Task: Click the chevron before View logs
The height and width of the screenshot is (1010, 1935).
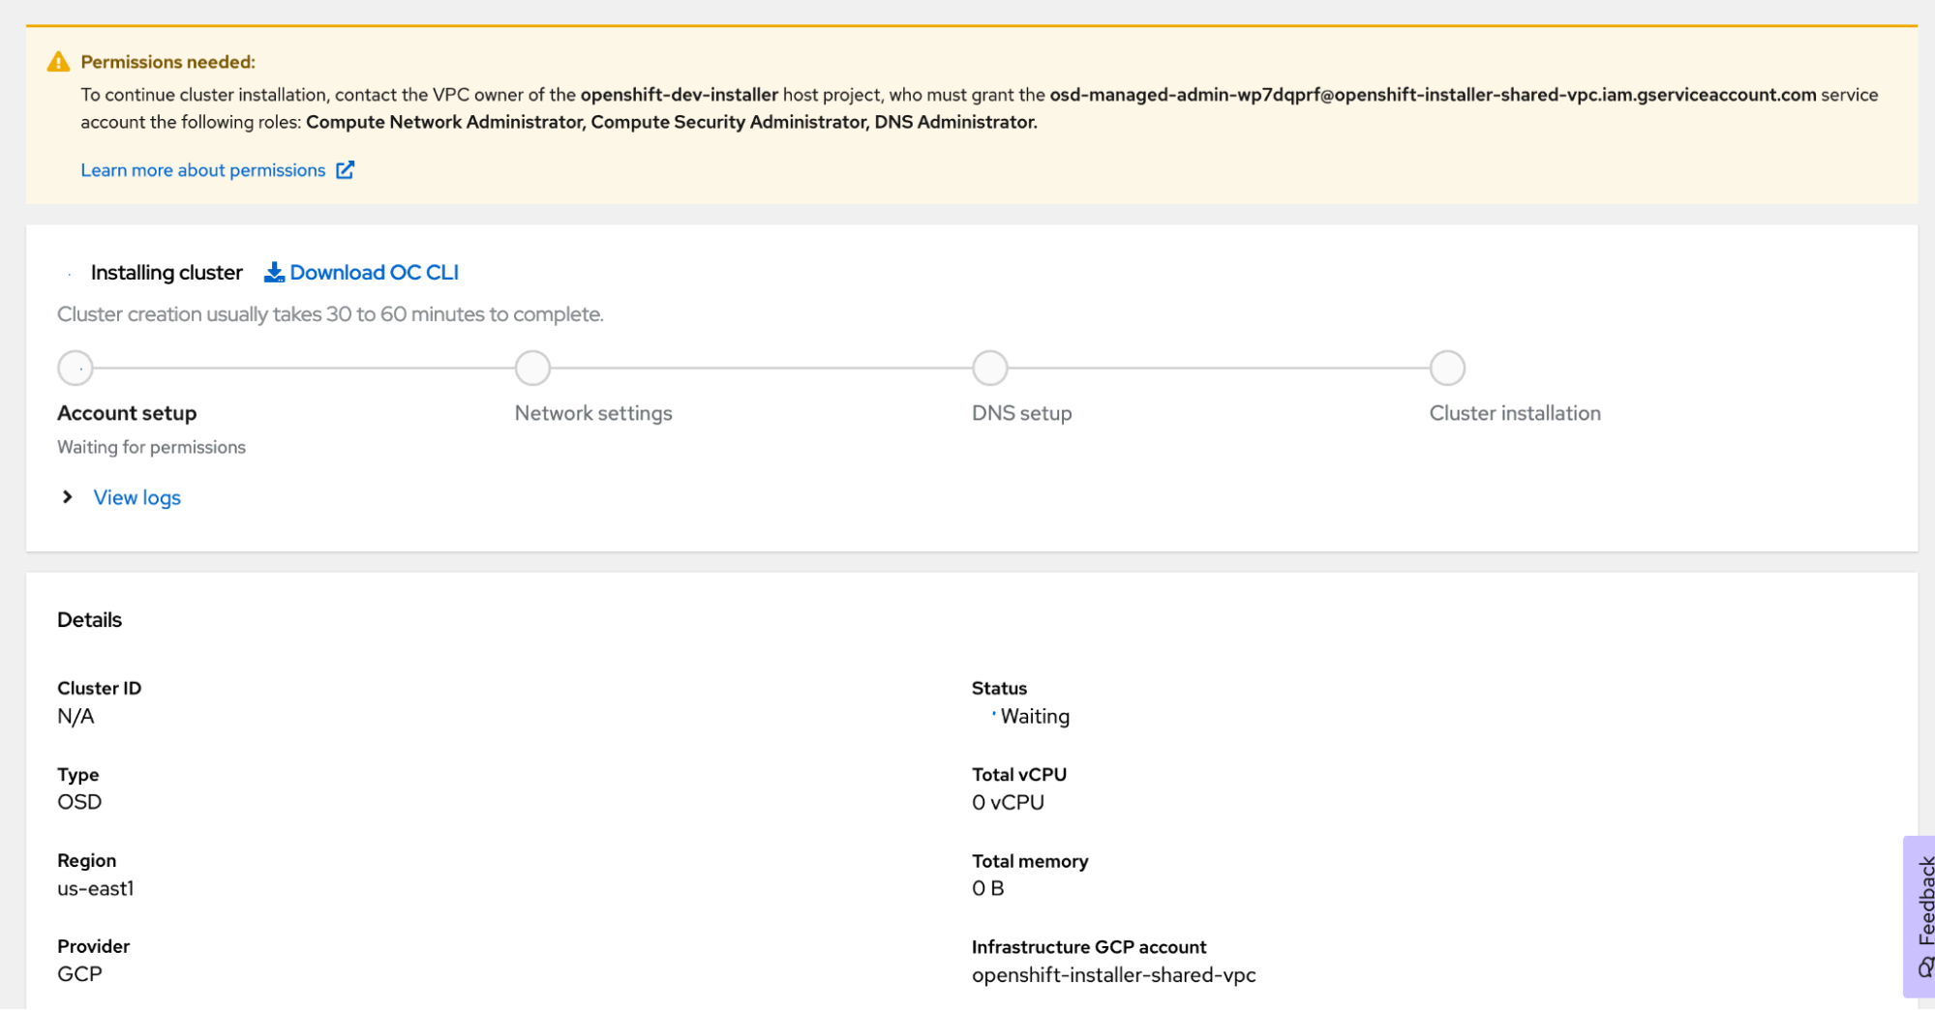Action: [66, 496]
